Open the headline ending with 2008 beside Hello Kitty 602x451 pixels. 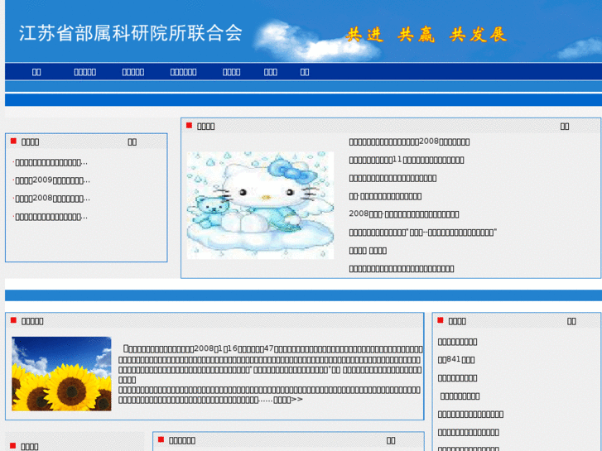409,142
